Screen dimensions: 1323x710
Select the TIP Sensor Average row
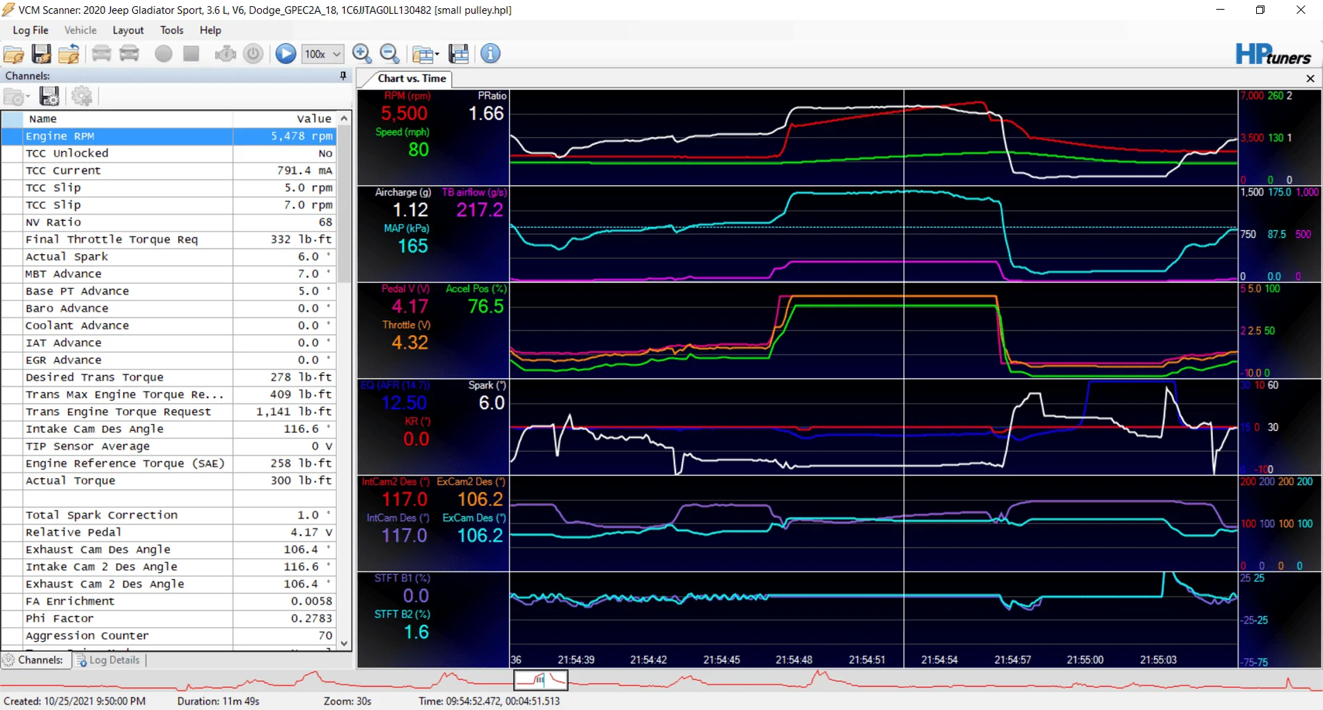tap(169, 446)
